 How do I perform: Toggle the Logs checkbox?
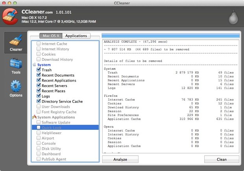(39, 96)
